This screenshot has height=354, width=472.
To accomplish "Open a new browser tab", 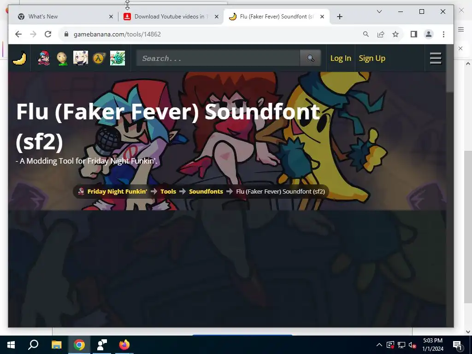I will tap(340, 17).
